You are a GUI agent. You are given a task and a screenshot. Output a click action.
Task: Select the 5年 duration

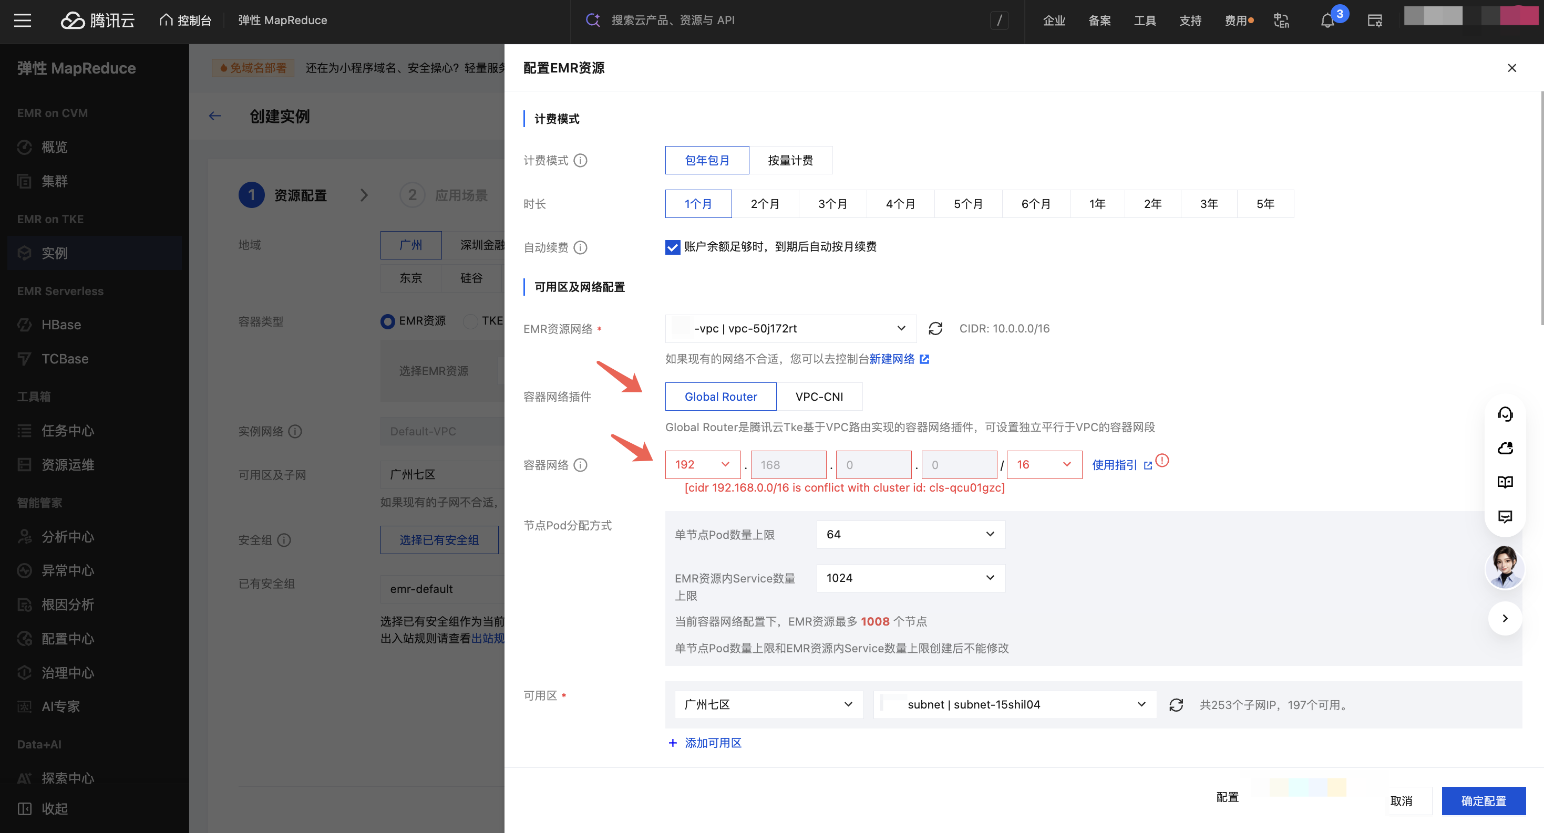pos(1265,204)
